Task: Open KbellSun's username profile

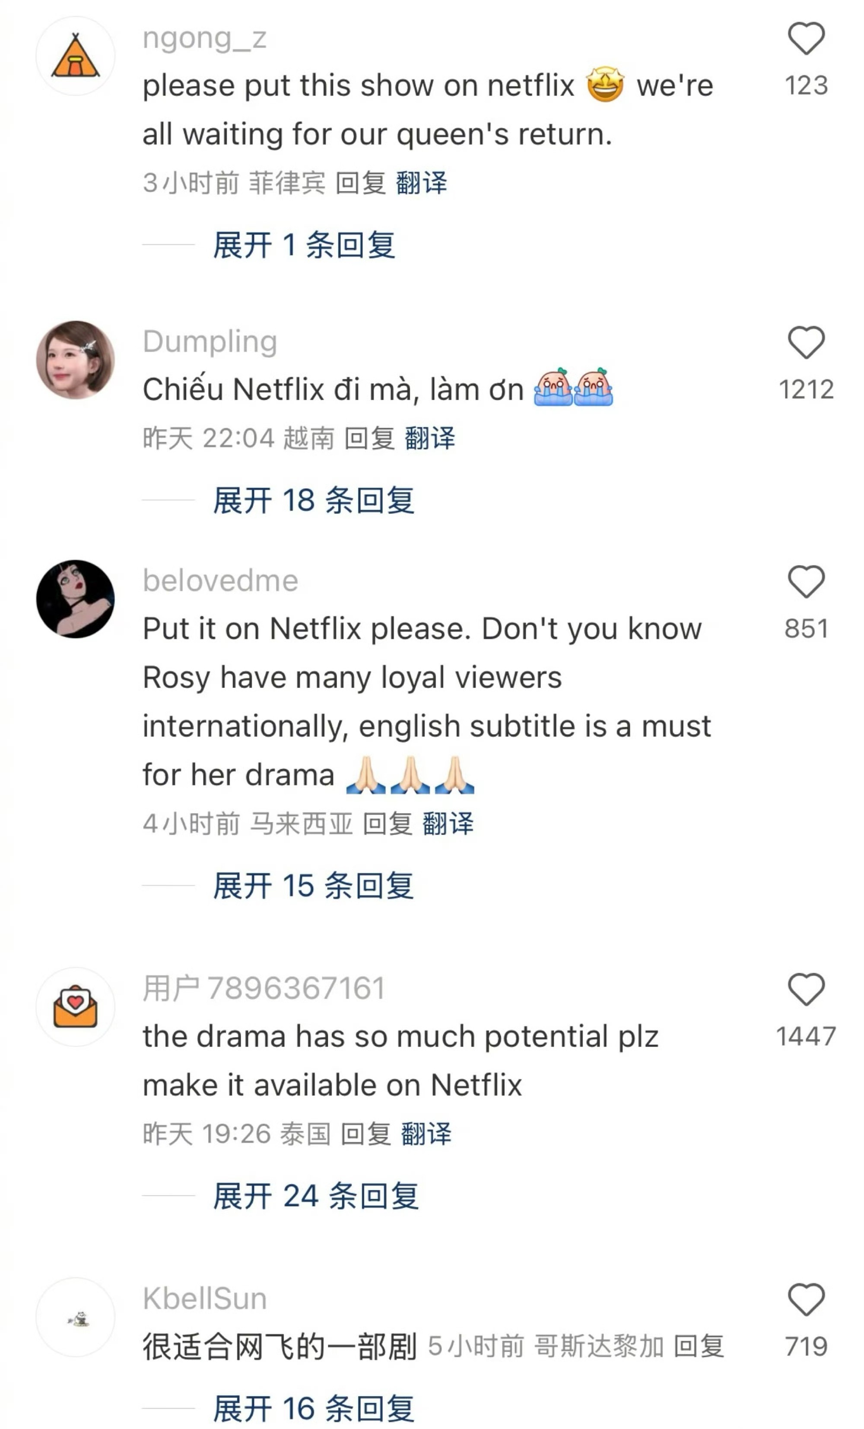Action: [205, 1299]
